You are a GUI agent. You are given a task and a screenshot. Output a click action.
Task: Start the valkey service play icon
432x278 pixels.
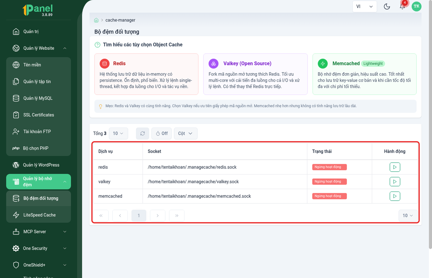click(395, 182)
